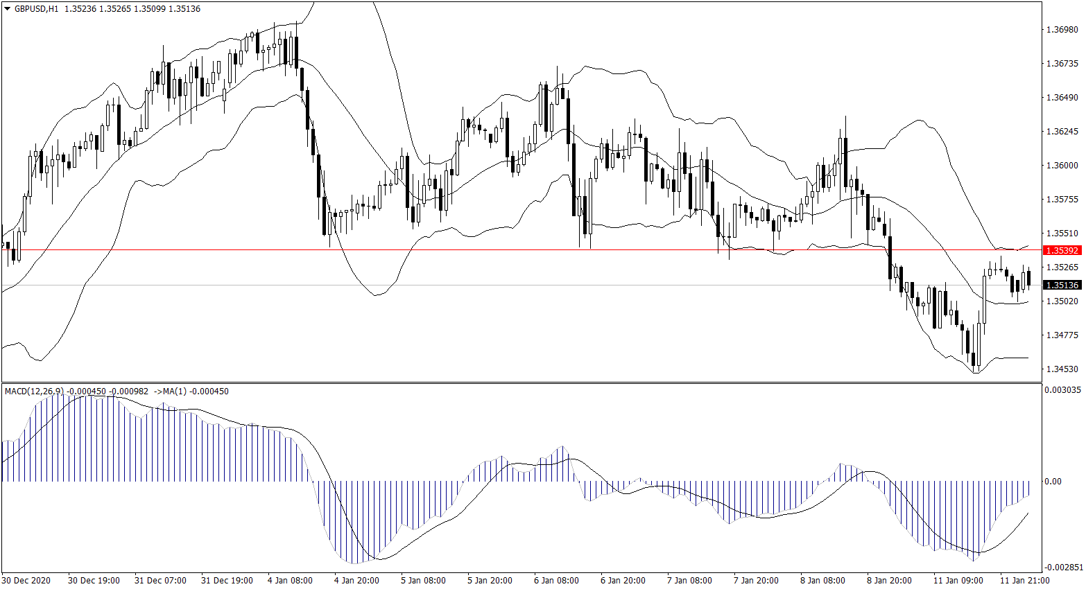
Task: Click the 1.36980 price scale value
Action: tap(1062, 30)
